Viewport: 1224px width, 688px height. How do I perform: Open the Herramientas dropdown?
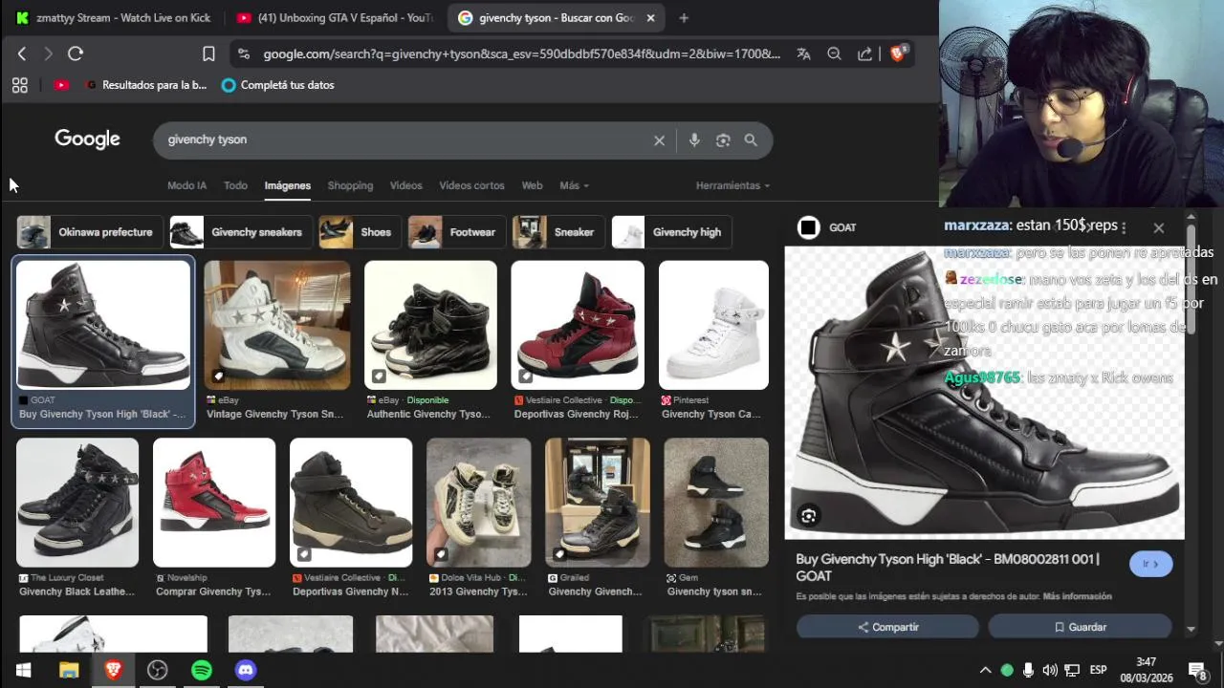tap(732, 185)
